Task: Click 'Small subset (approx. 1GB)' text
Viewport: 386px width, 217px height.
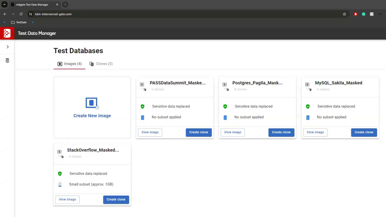Action: (91, 184)
